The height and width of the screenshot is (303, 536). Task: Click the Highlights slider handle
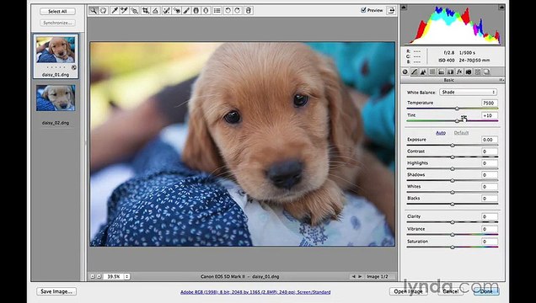point(453,169)
